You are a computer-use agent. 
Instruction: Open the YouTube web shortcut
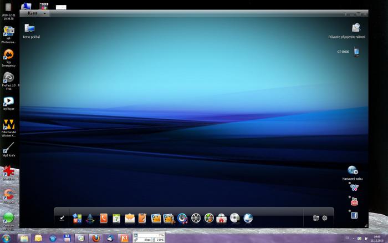click(x=354, y=201)
